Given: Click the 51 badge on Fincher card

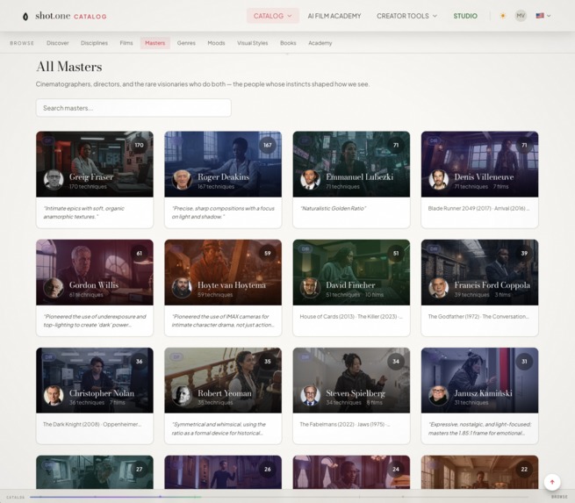Looking at the screenshot, I should click(396, 254).
